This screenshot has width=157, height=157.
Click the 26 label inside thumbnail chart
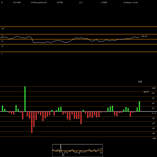pyautogui.click(x=101, y=153)
